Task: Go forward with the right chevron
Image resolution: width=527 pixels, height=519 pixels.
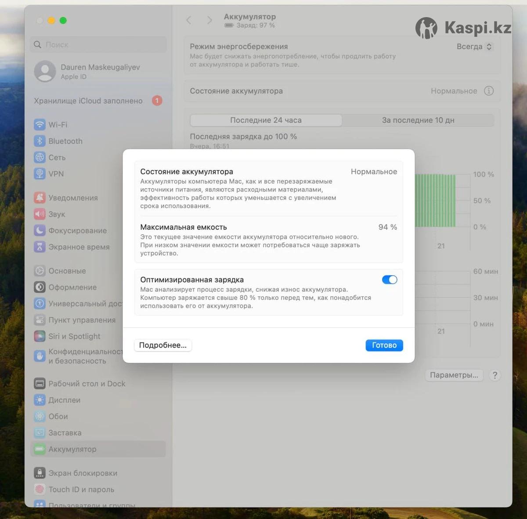Action: (209, 20)
